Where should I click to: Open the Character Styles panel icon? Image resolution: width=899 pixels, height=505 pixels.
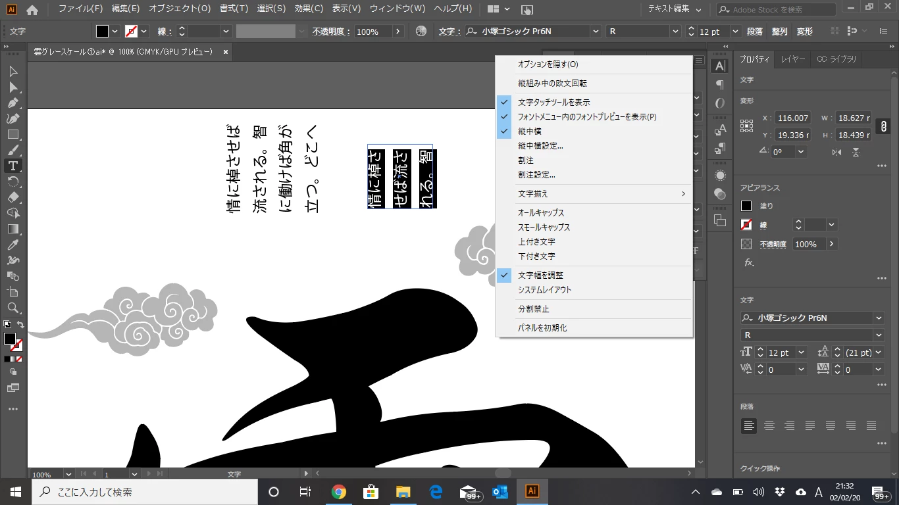point(720,129)
